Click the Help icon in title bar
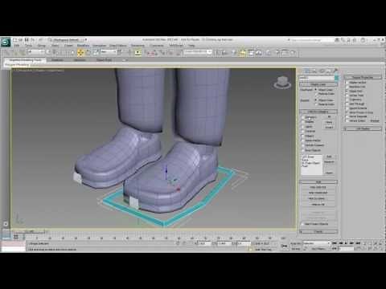Screen dimensions: 386x289 tap(363, 40)
